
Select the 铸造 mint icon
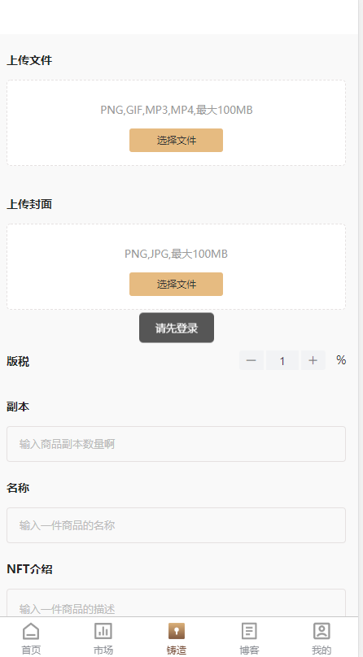(x=177, y=631)
